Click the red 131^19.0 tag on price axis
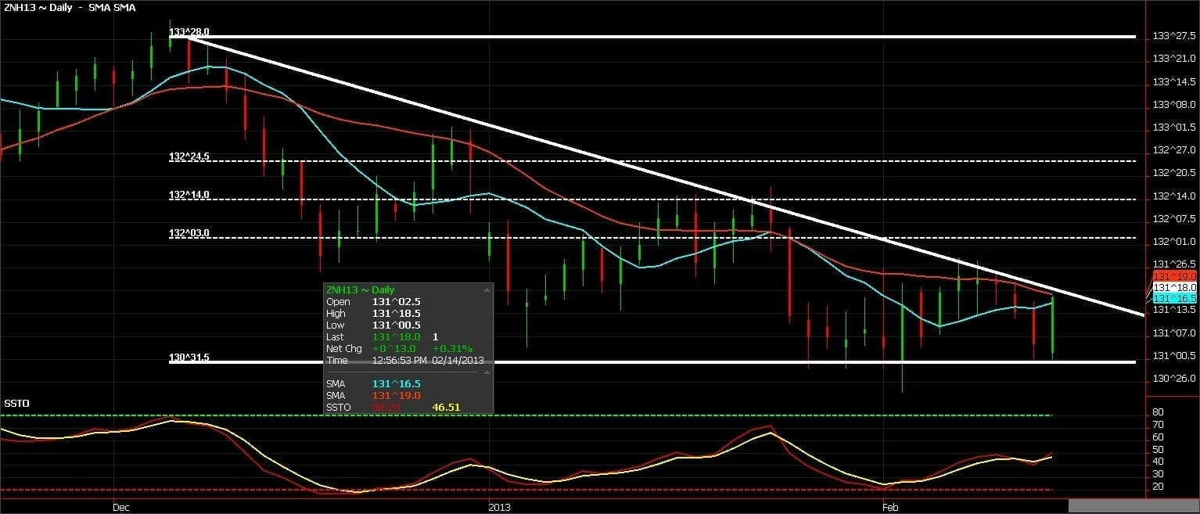The image size is (1200, 514). [x=1175, y=276]
